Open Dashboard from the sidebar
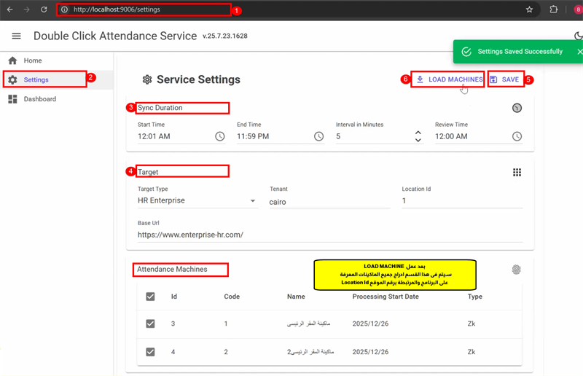583x376 pixels. point(39,99)
